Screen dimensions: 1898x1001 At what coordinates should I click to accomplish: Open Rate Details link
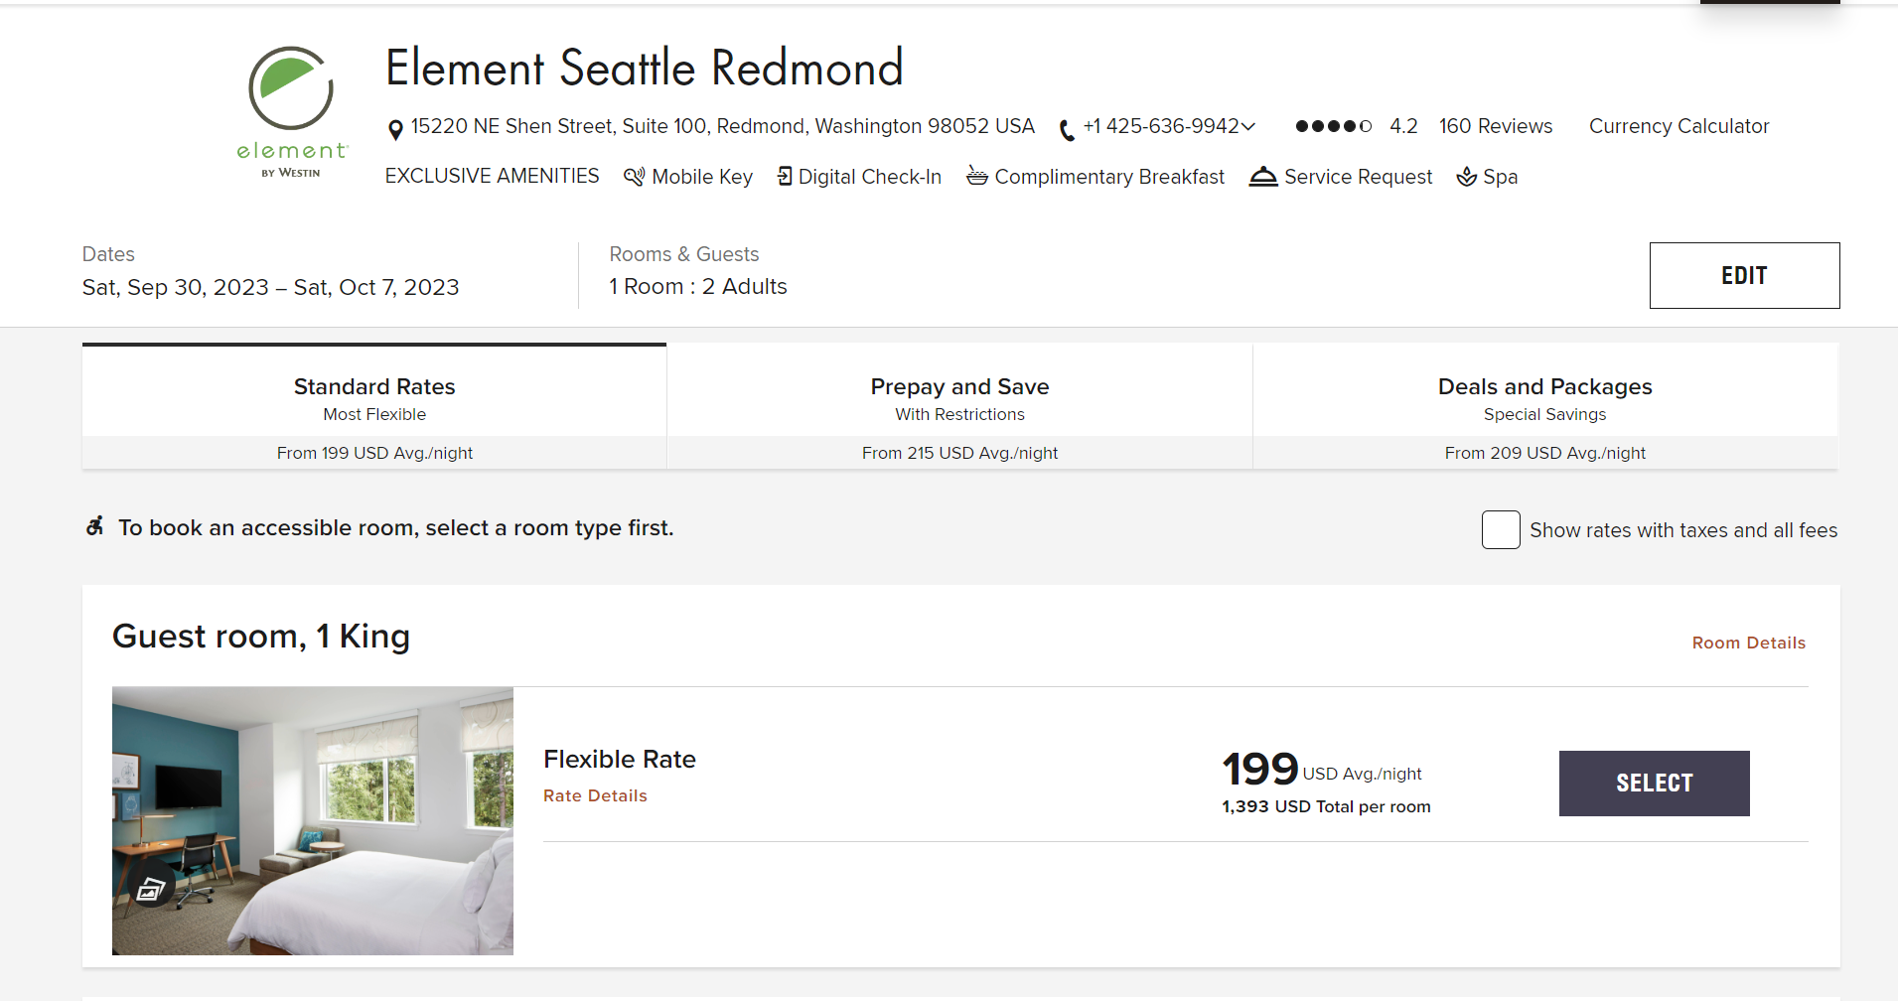click(x=595, y=795)
